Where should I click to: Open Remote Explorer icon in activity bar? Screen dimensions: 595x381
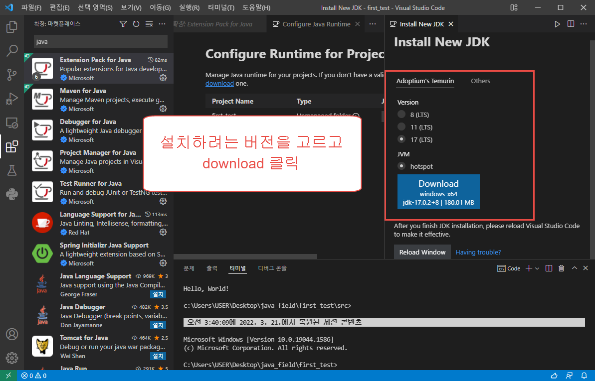point(12,123)
